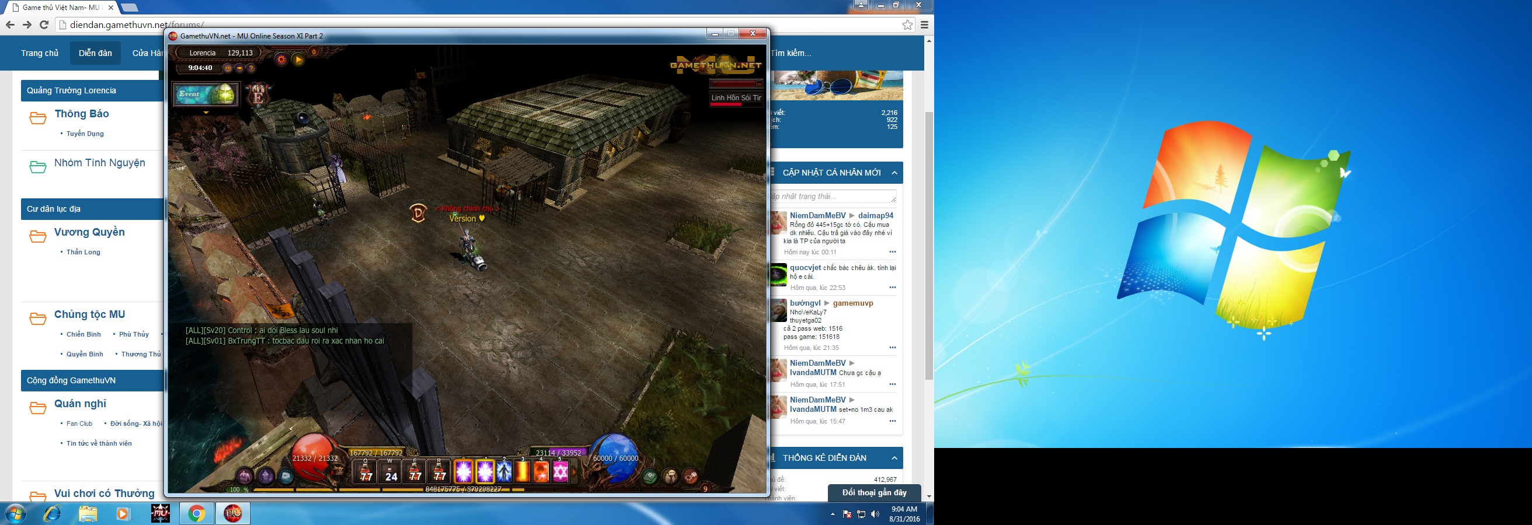Screen dimensions: 1532x525
Task: Expand skill bar with the orange arrow
Action: pos(574,472)
